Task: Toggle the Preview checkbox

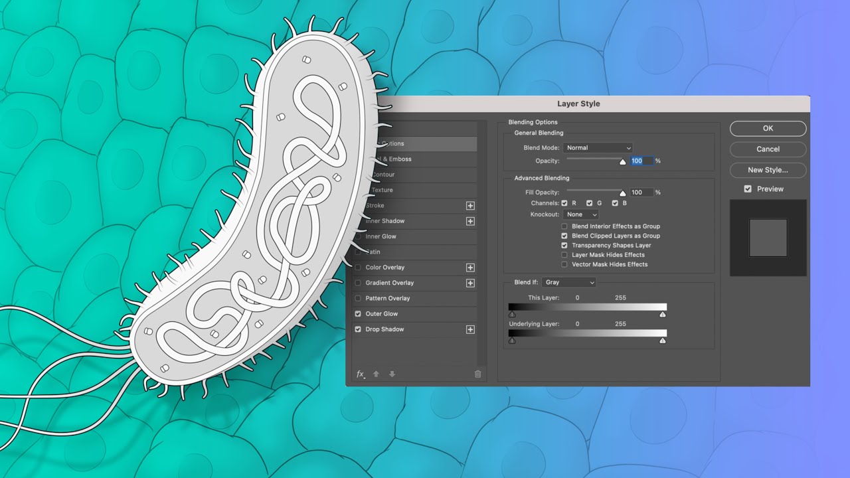Action: (x=748, y=189)
